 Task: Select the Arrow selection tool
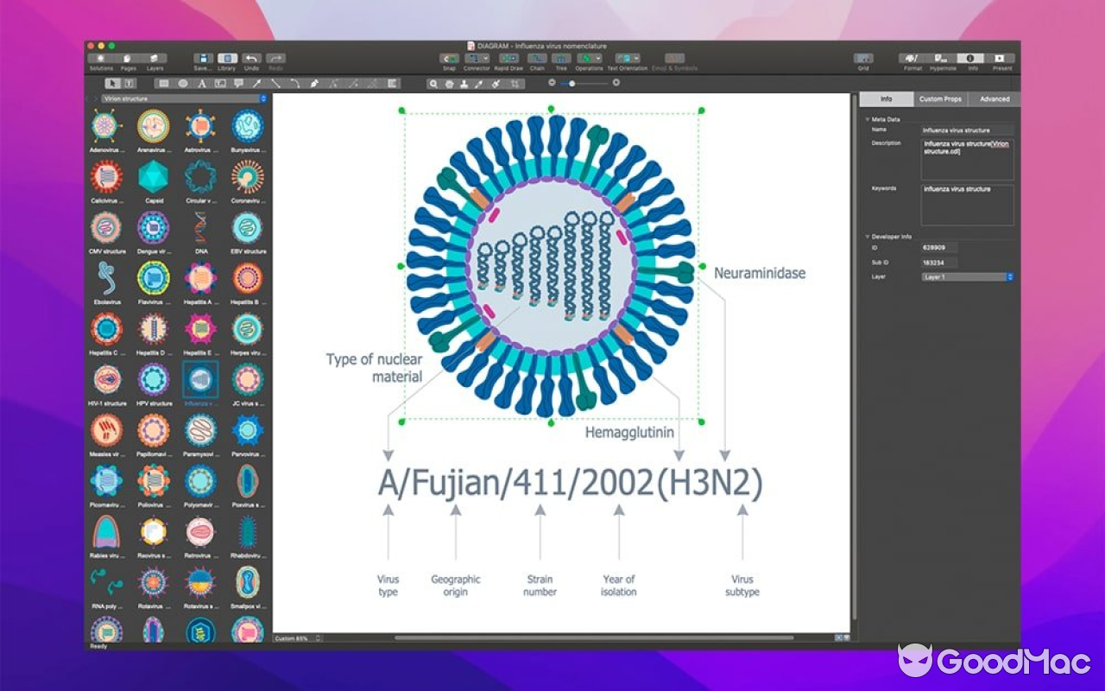110,82
